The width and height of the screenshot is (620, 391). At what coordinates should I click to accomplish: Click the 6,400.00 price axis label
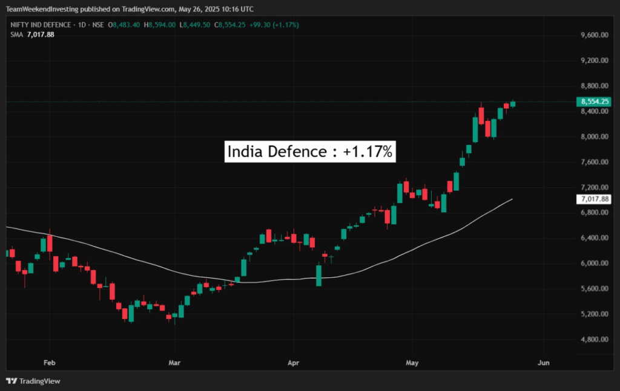point(595,238)
